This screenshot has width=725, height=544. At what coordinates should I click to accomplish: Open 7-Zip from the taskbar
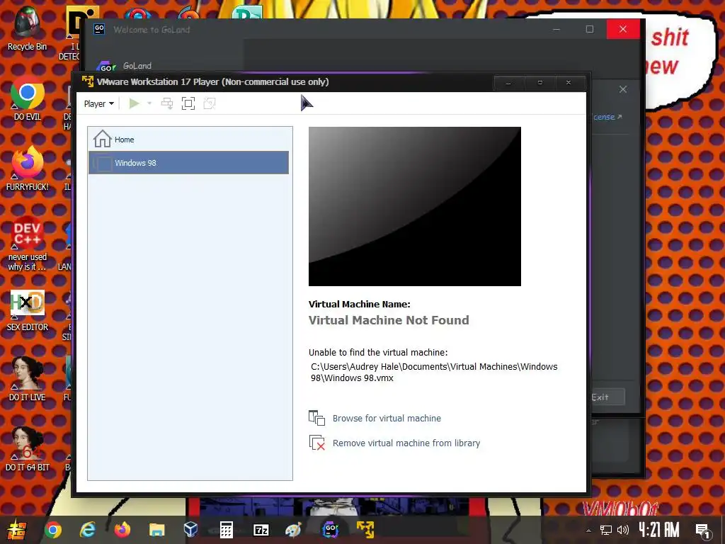coord(261,530)
